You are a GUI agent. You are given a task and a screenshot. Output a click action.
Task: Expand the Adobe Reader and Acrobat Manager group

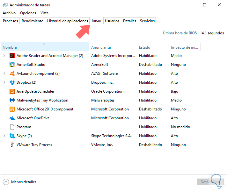[4, 56]
